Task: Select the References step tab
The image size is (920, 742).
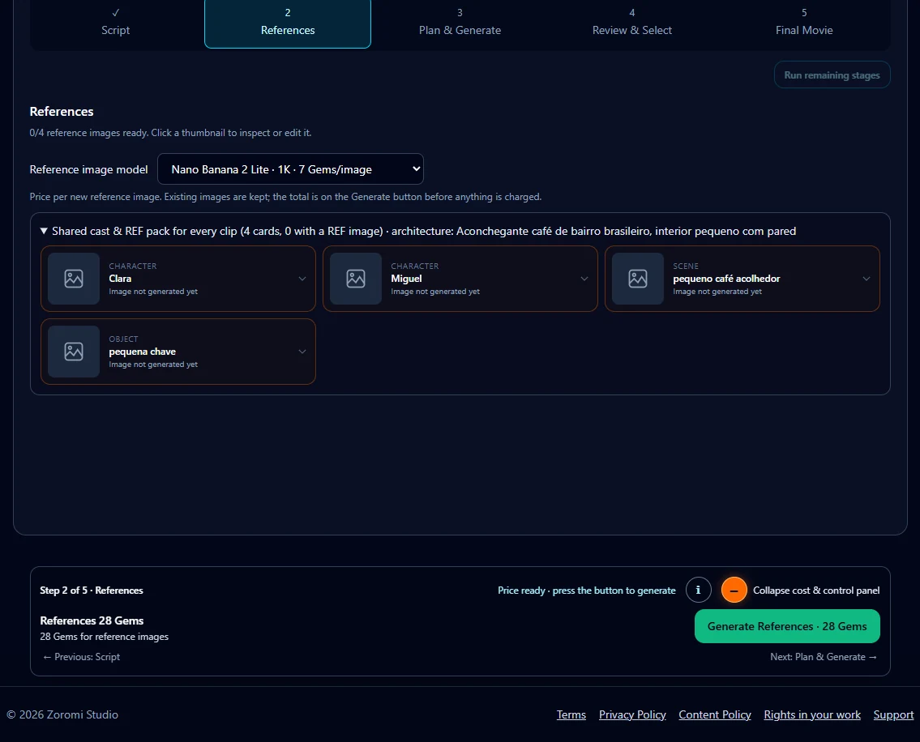Action: point(288,23)
